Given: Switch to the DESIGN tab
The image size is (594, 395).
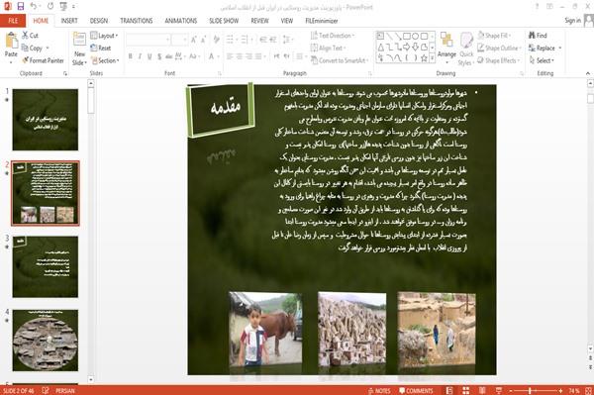Looking at the screenshot, I should click(98, 21).
